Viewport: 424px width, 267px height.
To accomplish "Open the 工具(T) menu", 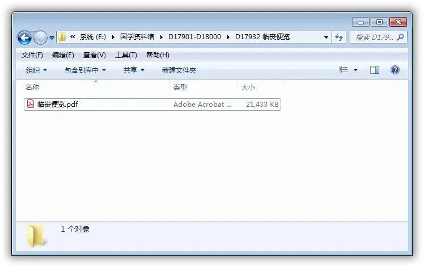I will tap(126, 55).
